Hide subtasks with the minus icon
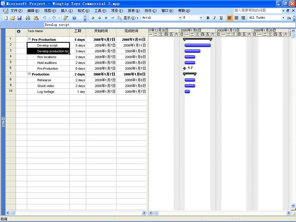The width and height of the screenshot is (296, 222). (113, 18)
